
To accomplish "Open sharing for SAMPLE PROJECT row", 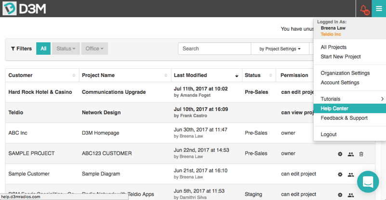I will [x=351, y=154].
